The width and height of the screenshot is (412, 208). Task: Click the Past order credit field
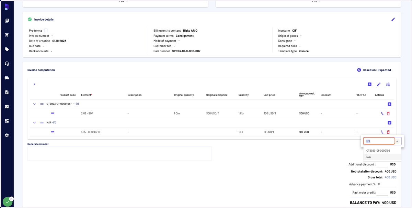point(382,193)
